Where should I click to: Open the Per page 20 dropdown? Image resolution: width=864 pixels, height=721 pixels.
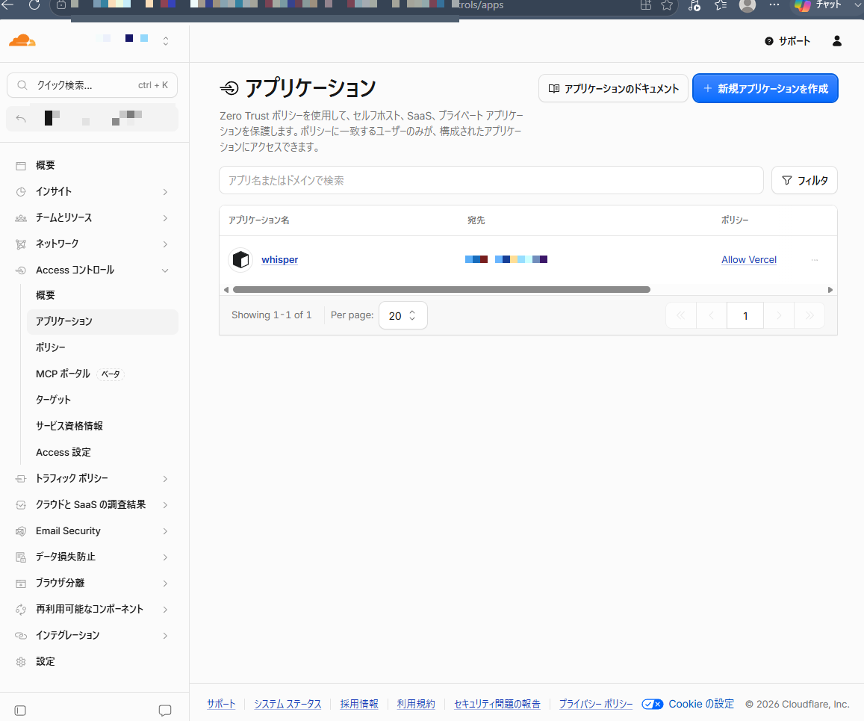click(403, 315)
